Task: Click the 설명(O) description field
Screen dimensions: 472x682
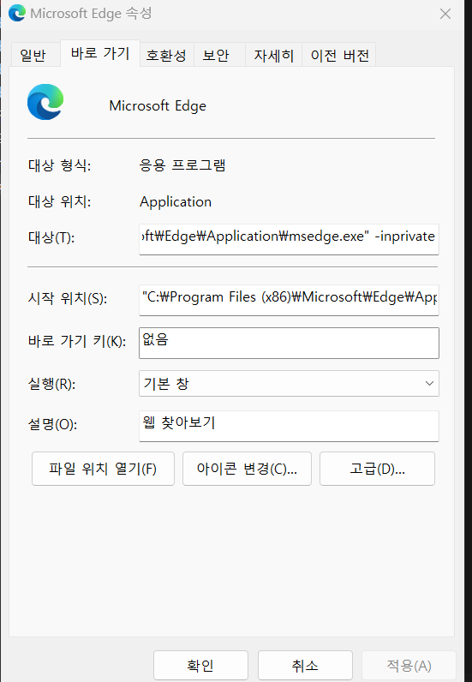Action: click(x=289, y=426)
